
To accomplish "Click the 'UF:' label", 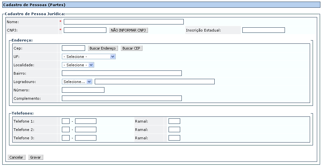I will coord(16,57).
